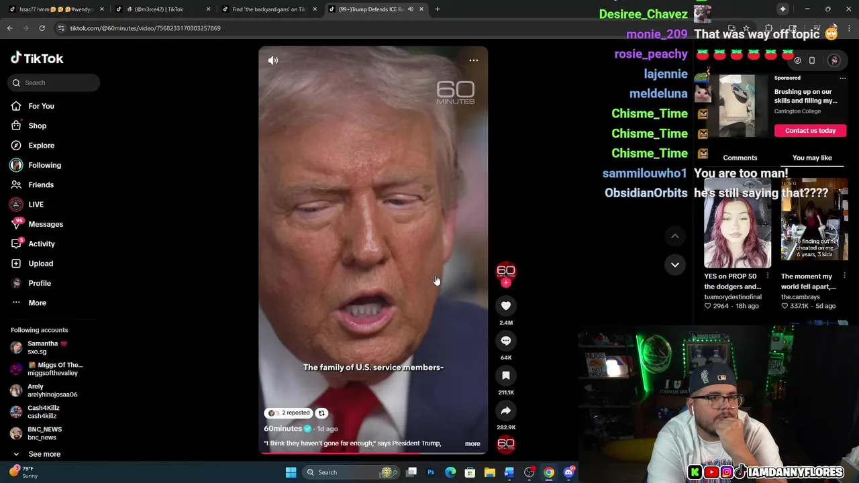Mute the TikTok video sound
859x483 pixels.
point(273,60)
